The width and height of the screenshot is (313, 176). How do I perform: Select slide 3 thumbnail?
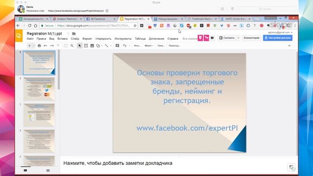[39, 115]
